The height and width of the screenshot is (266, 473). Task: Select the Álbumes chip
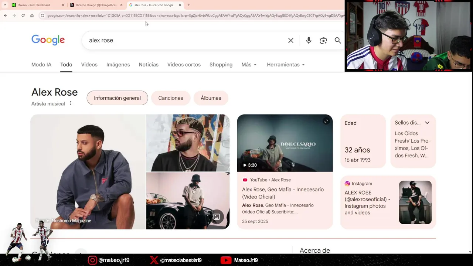click(211, 98)
